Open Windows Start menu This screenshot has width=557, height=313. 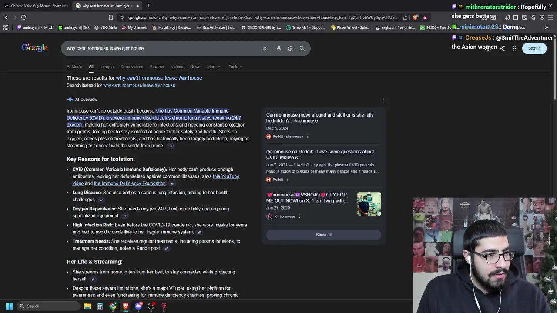coord(9,306)
